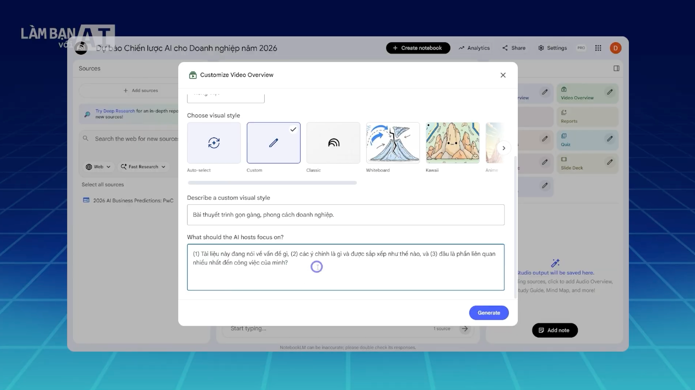
Task: Expand the Fast Research dropdown
Action: point(143,167)
